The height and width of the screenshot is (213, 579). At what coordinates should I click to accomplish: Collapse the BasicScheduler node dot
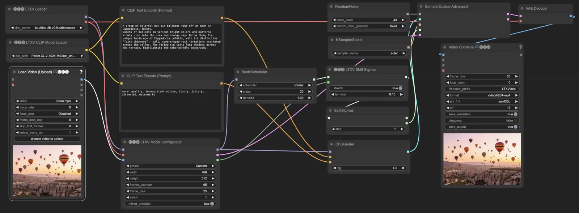point(238,72)
